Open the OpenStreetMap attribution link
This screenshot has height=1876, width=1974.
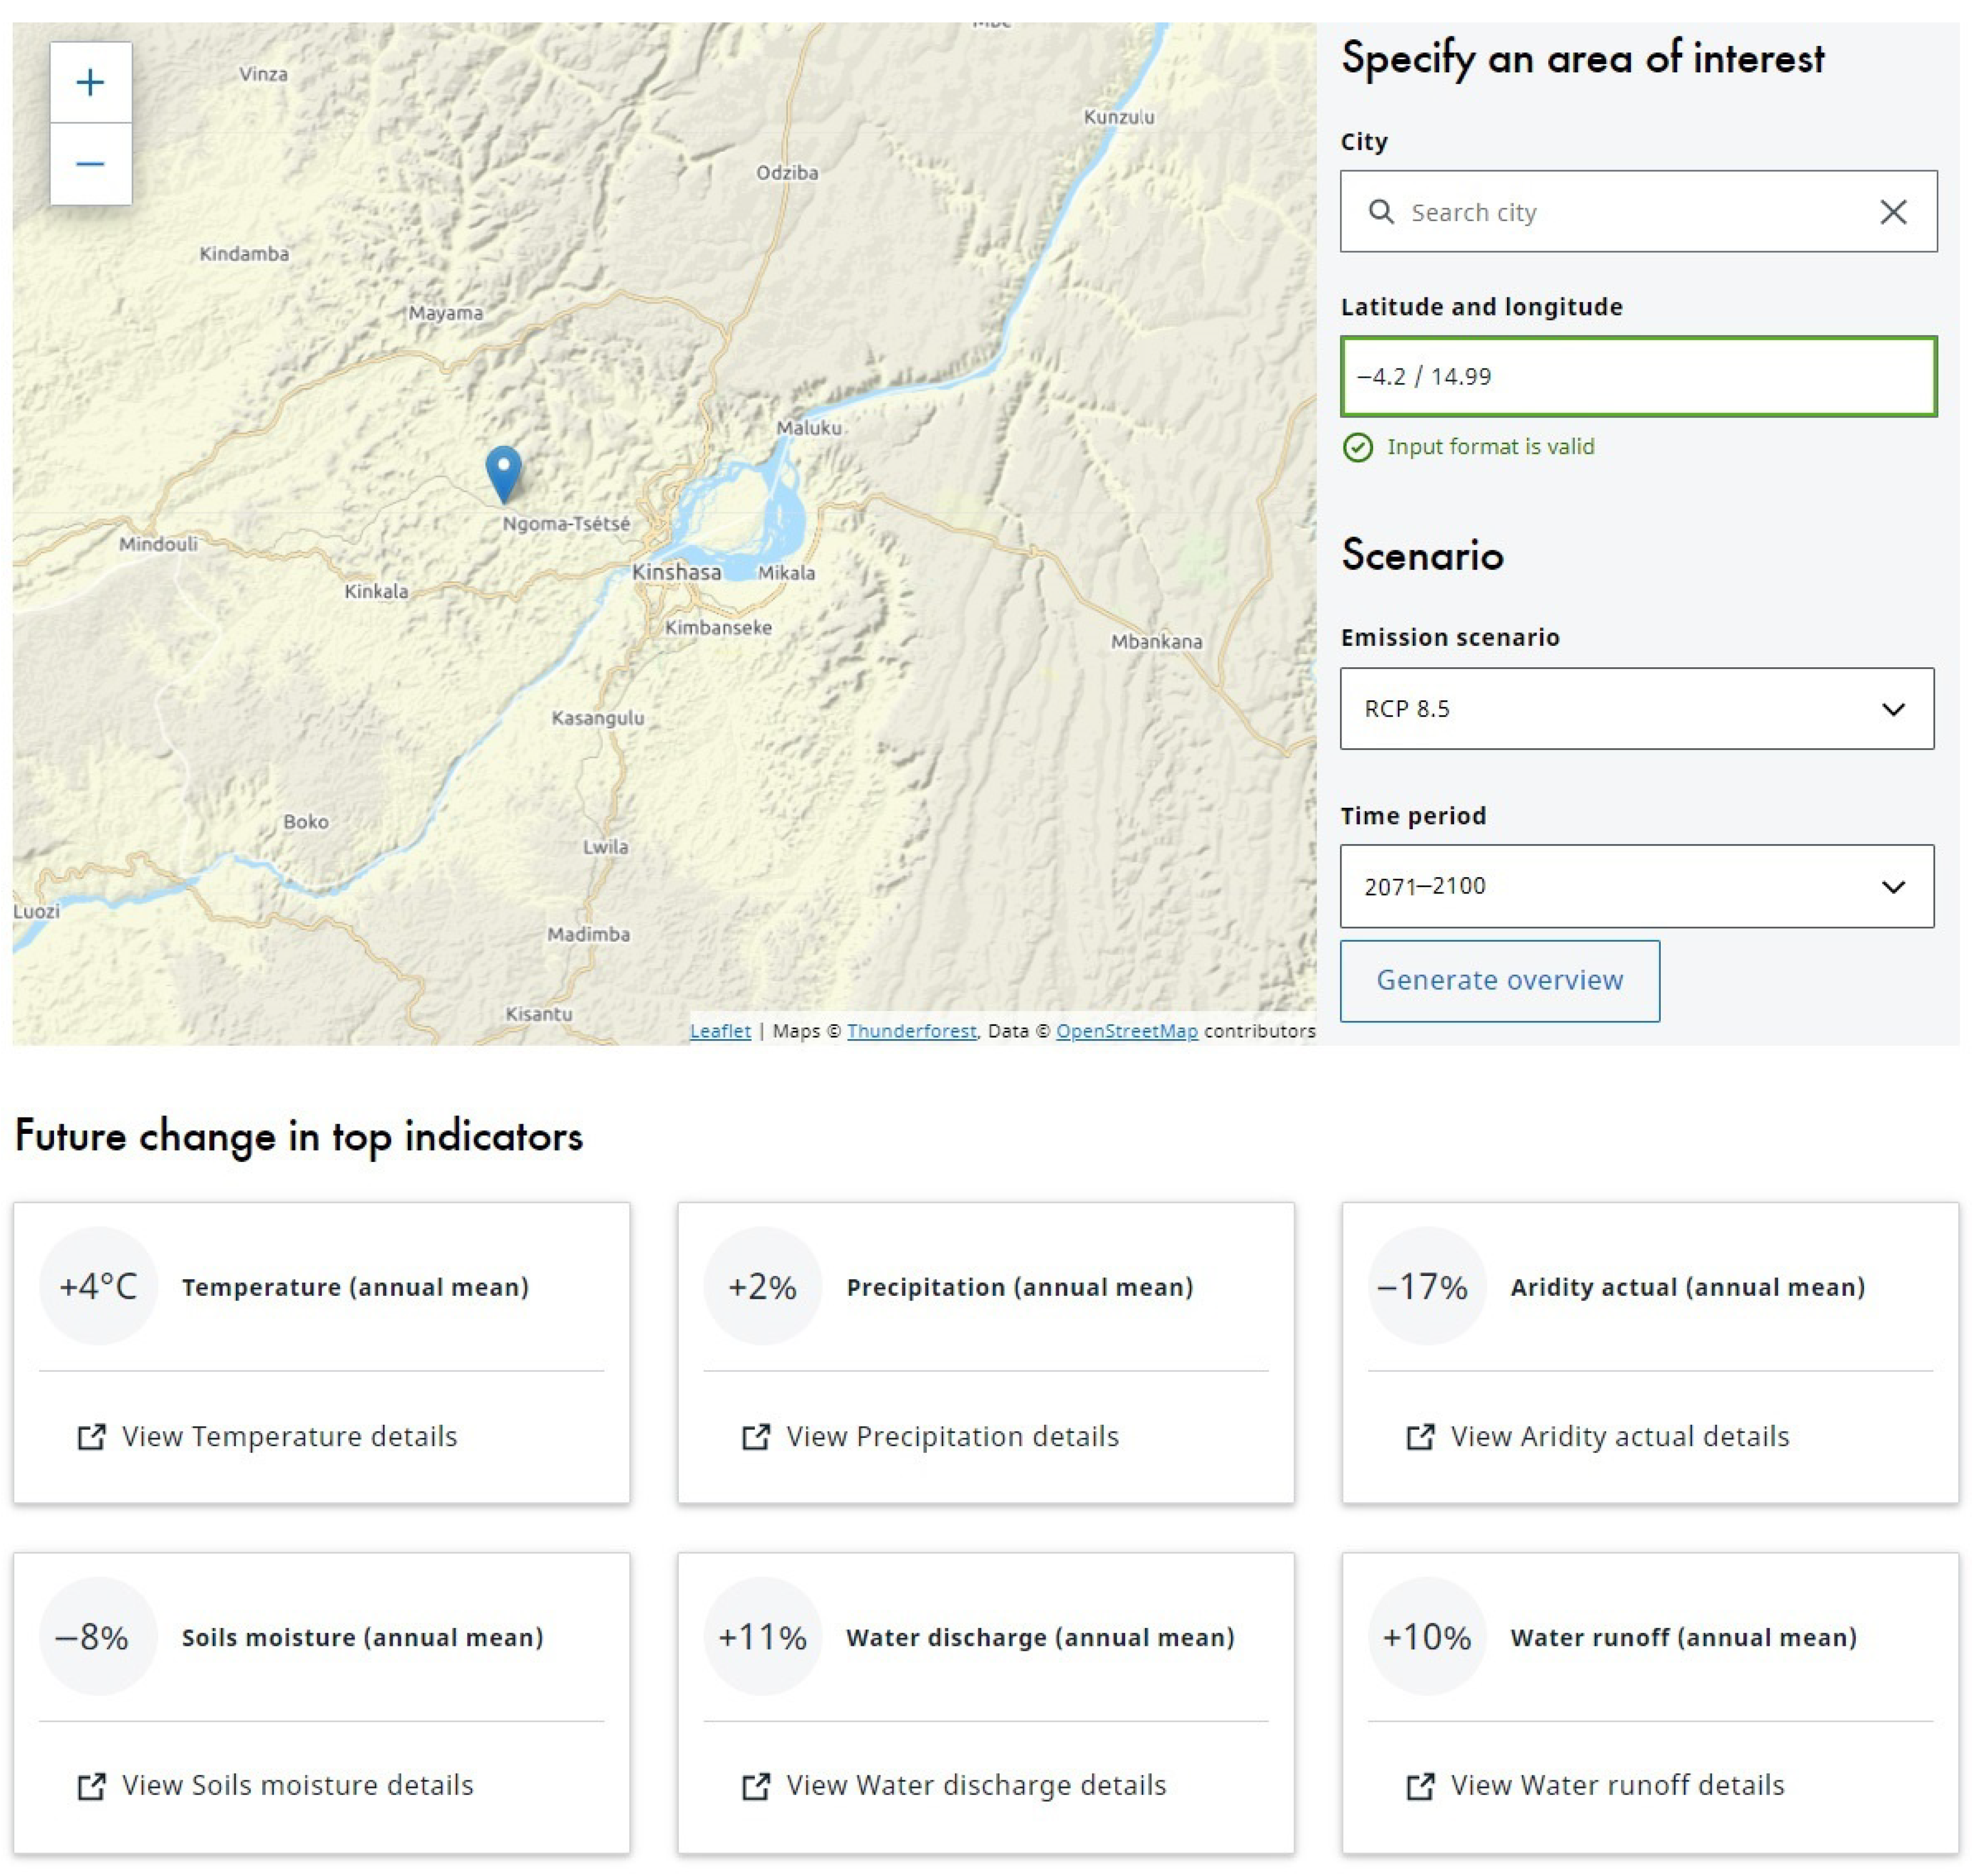(1126, 1031)
